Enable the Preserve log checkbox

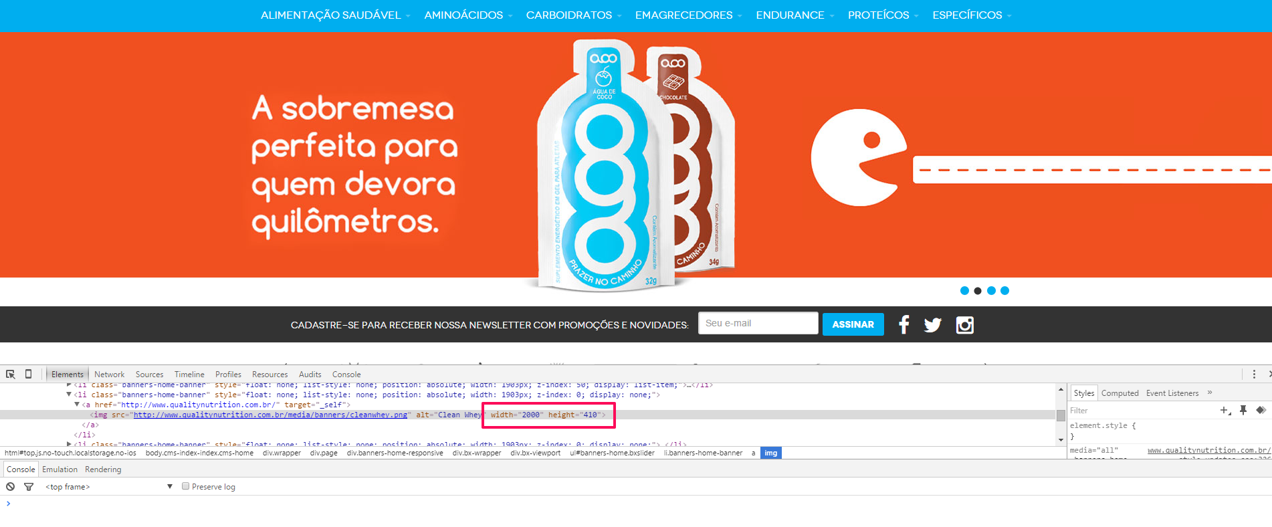tap(186, 486)
